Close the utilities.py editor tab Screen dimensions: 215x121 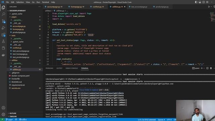click(x=125, y=7)
